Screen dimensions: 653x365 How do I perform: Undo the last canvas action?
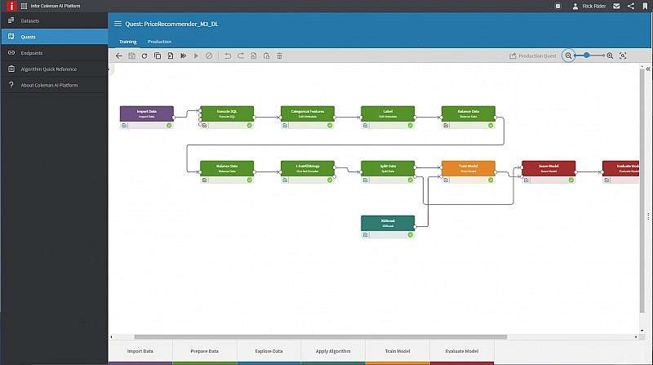coord(228,56)
